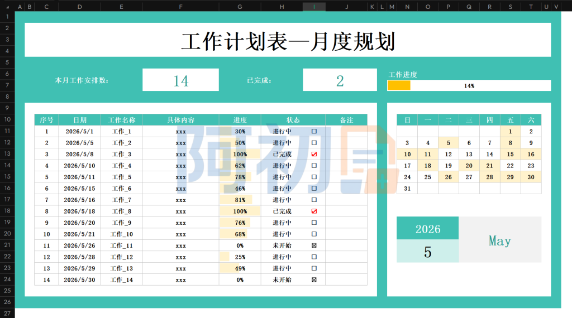Viewport: 572px width, 318px height.
Task: Click the select-all corner triangle
Action: coord(7,7)
